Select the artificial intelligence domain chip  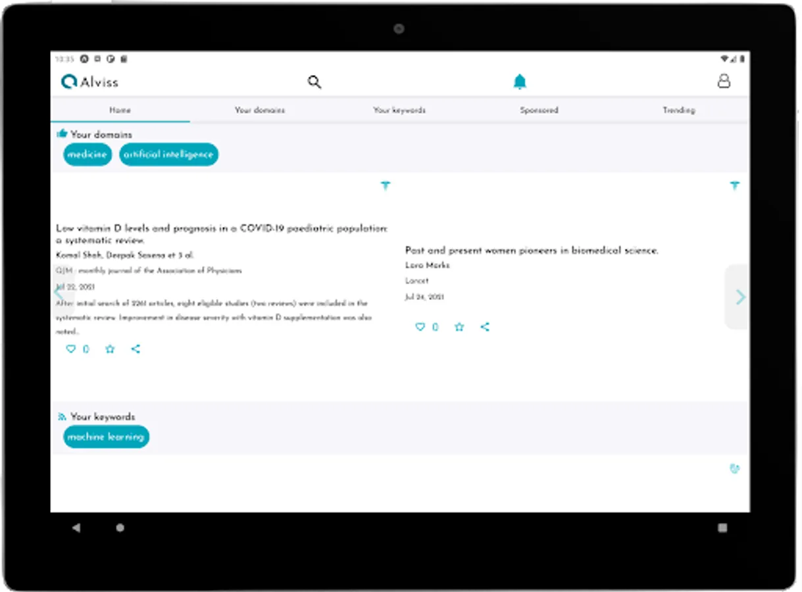click(x=168, y=155)
